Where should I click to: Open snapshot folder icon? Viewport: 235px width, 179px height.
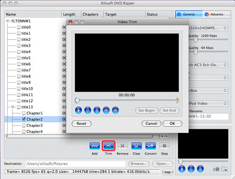[x=224, y=169]
